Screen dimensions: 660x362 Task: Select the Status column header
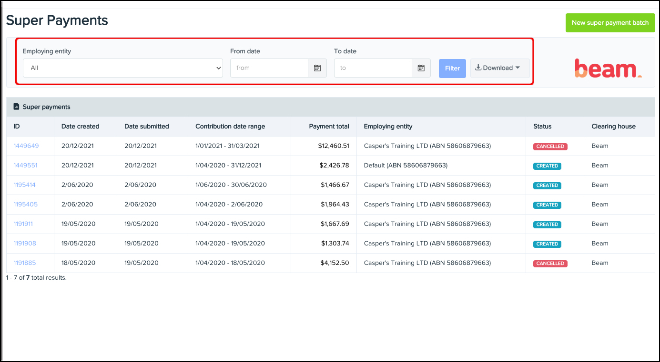pos(542,126)
